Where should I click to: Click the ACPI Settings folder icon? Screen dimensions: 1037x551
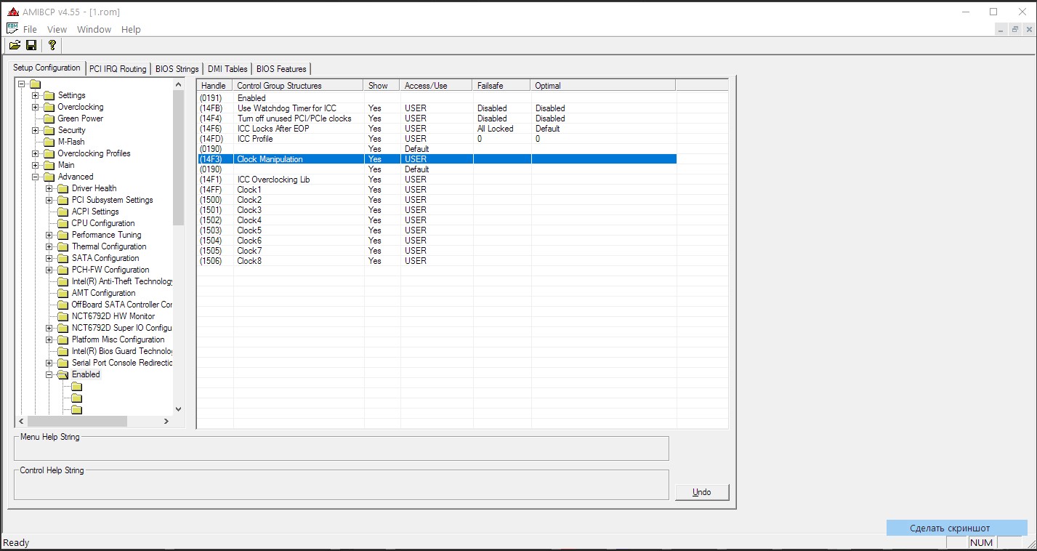63,212
